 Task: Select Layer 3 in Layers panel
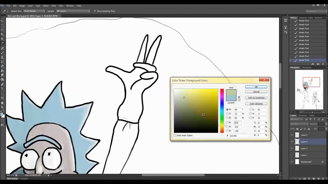pyautogui.click(x=307, y=148)
